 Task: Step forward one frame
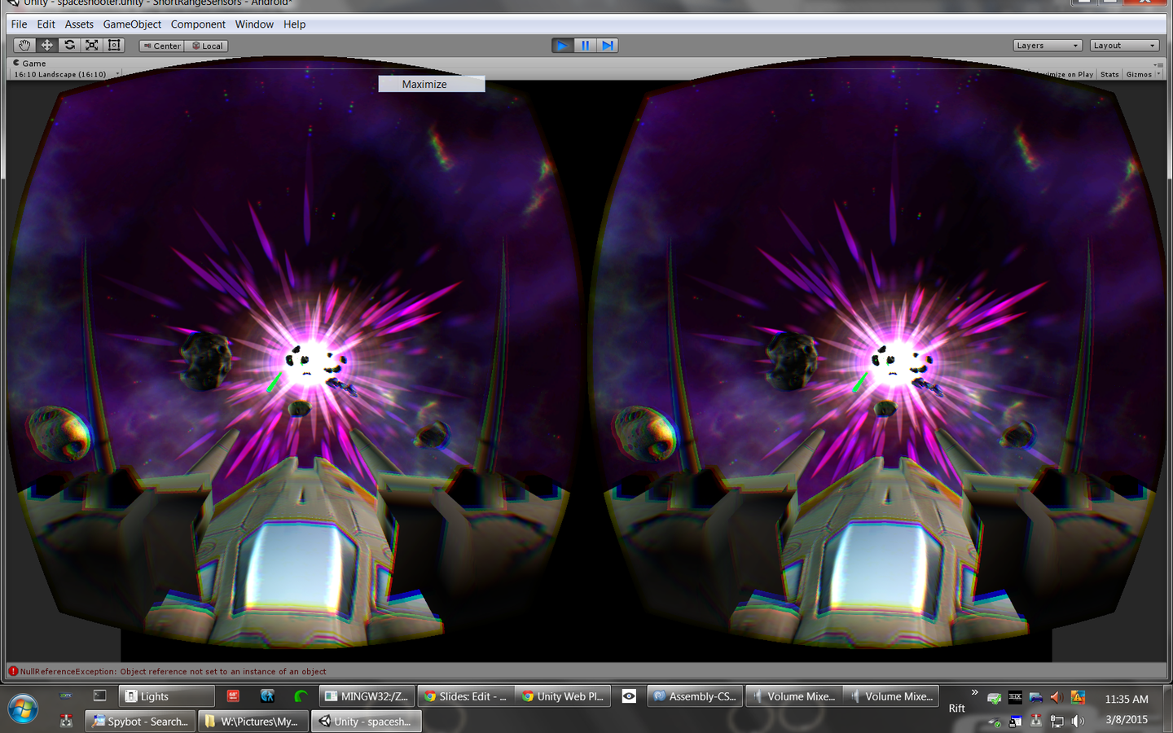click(608, 46)
